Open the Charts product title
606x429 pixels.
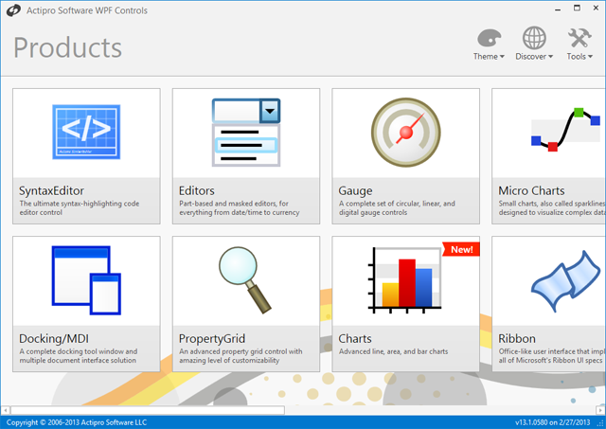coord(355,339)
